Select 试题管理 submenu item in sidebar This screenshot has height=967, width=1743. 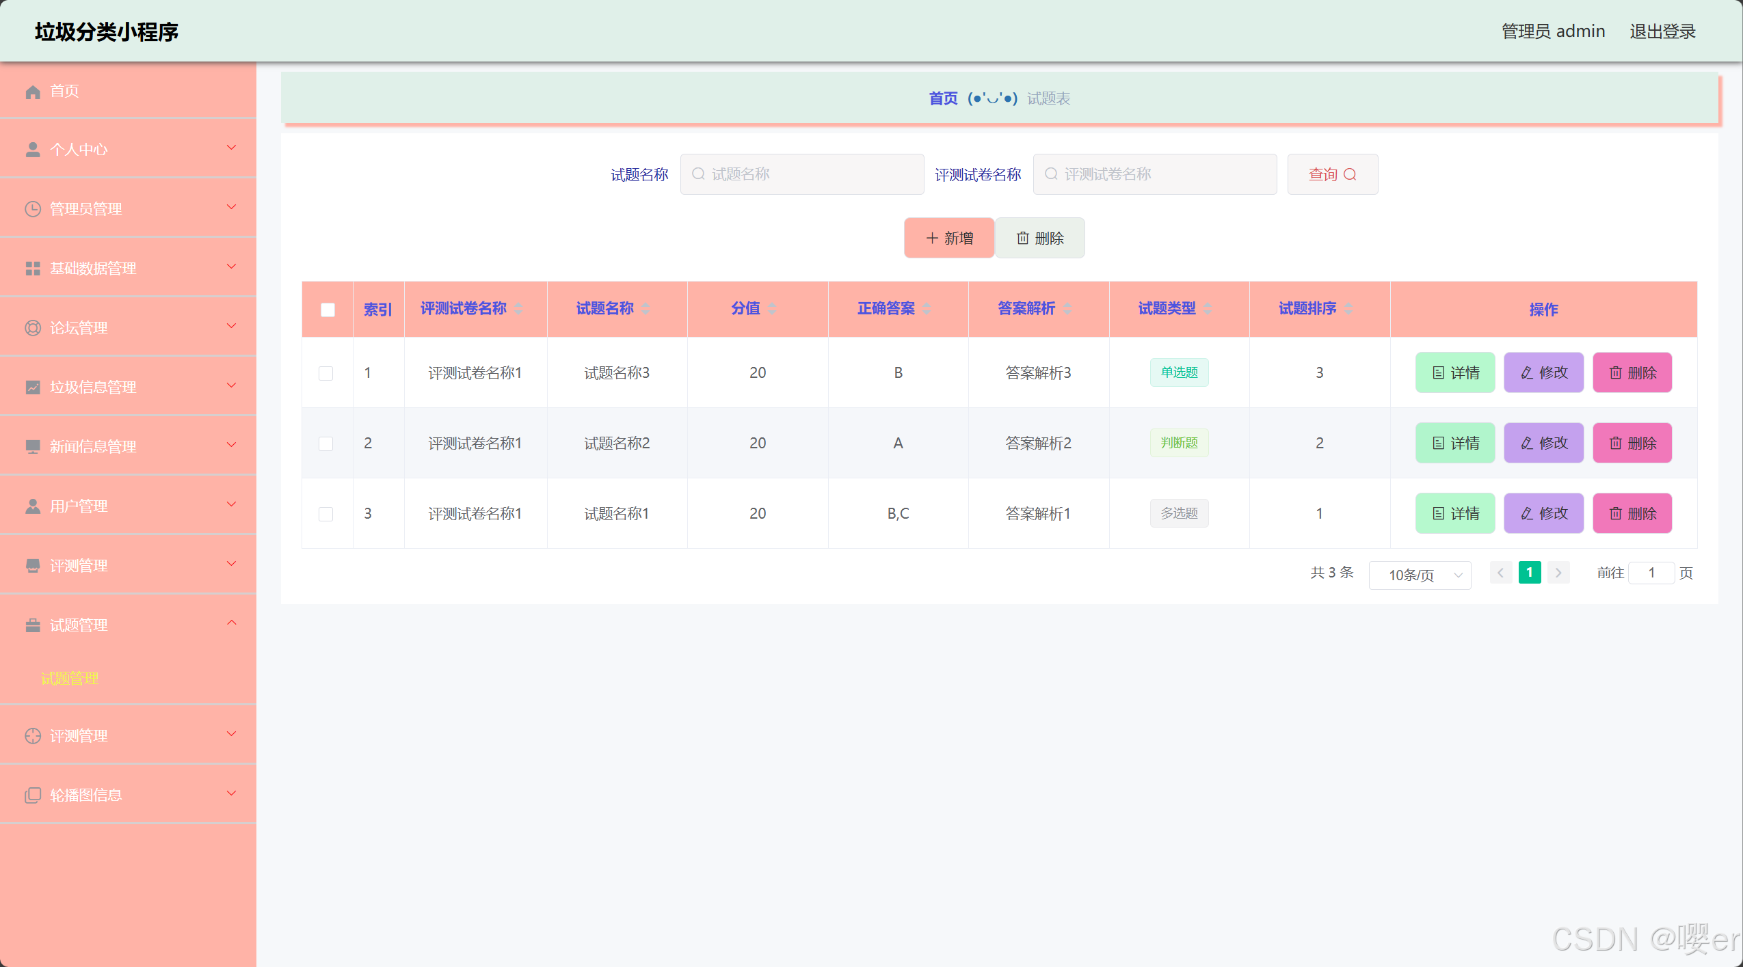tap(70, 679)
